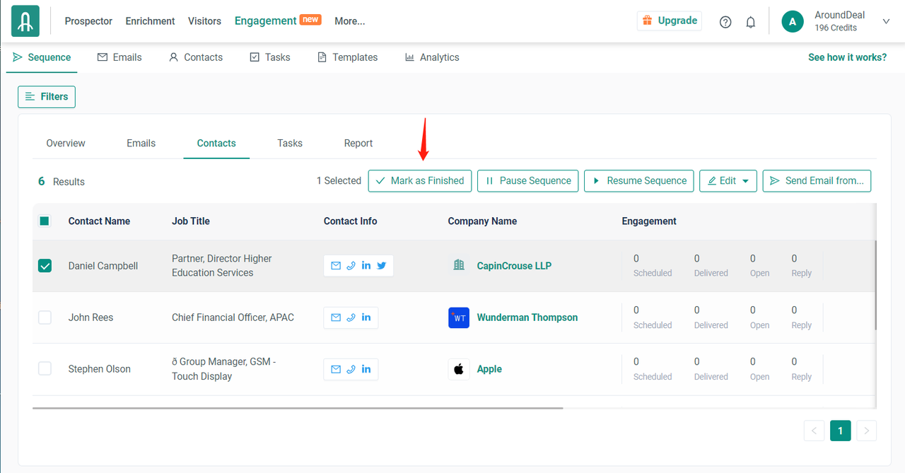Toggle the select-all header checkbox

pyautogui.click(x=45, y=221)
